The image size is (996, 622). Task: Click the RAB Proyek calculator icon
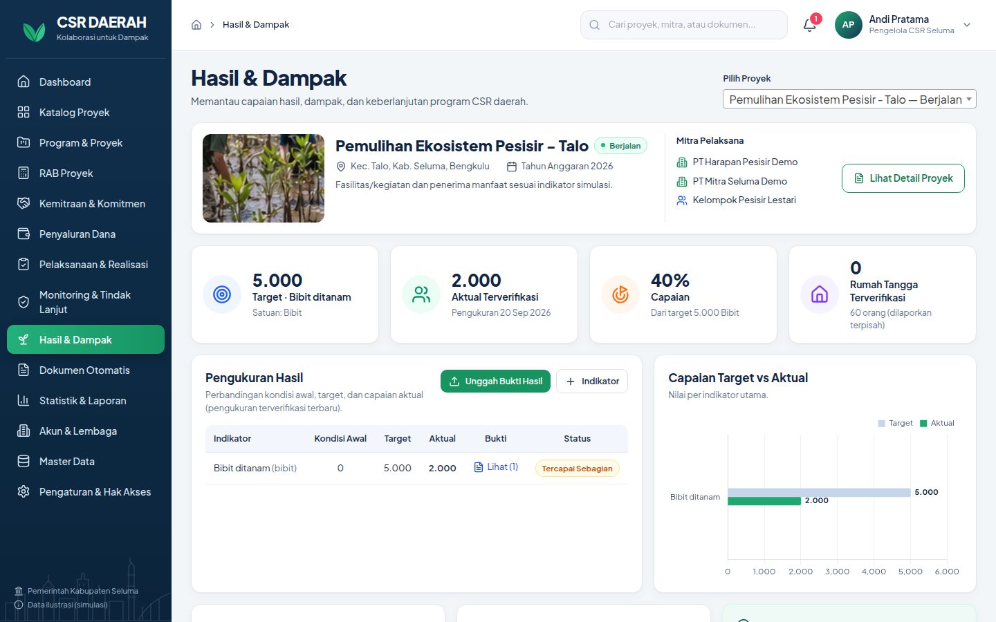tap(24, 173)
